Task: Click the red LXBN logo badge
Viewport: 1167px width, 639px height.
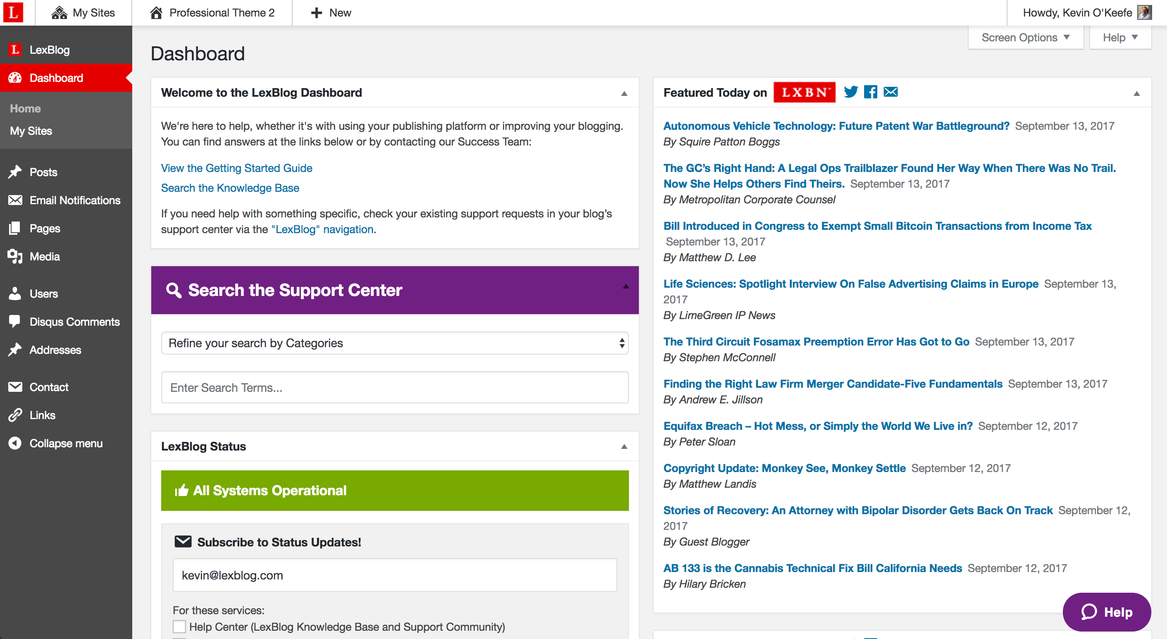Action: (805, 92)
